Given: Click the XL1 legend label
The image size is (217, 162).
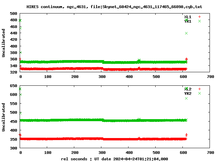Looking at the screenshot, I should [188, 17].
